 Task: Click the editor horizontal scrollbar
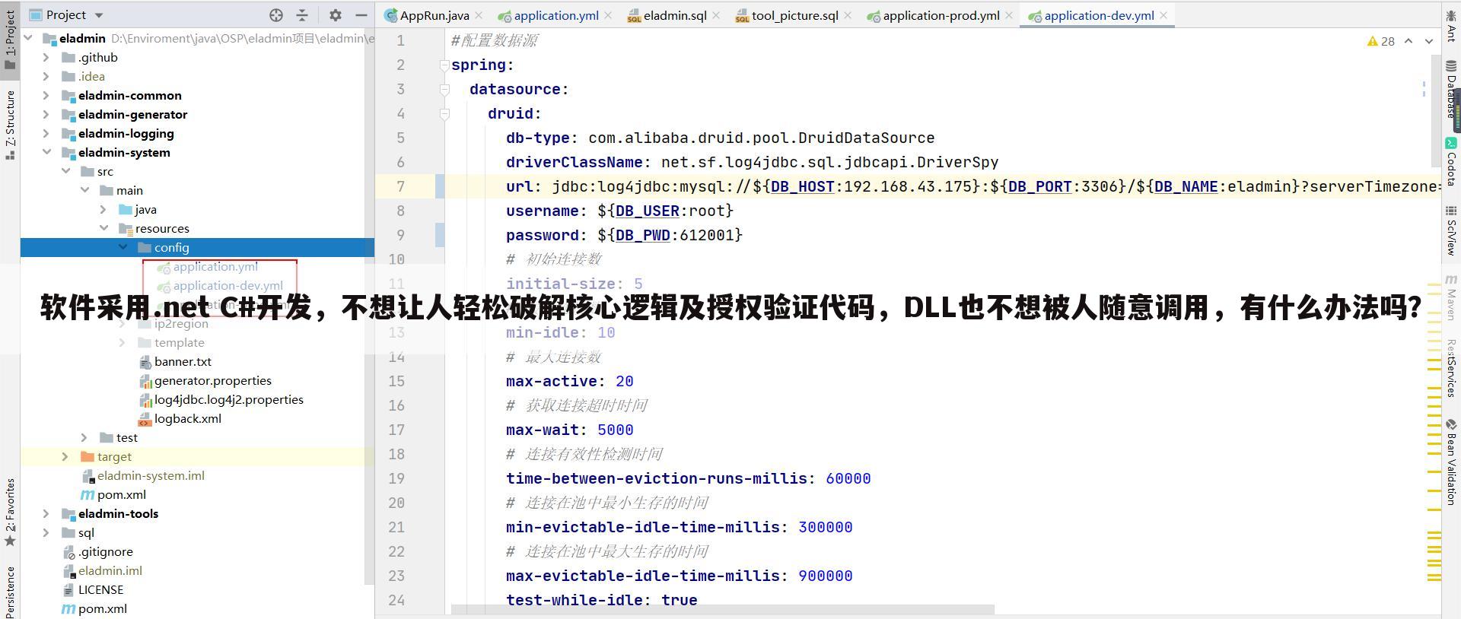click(x=723, y=609)
